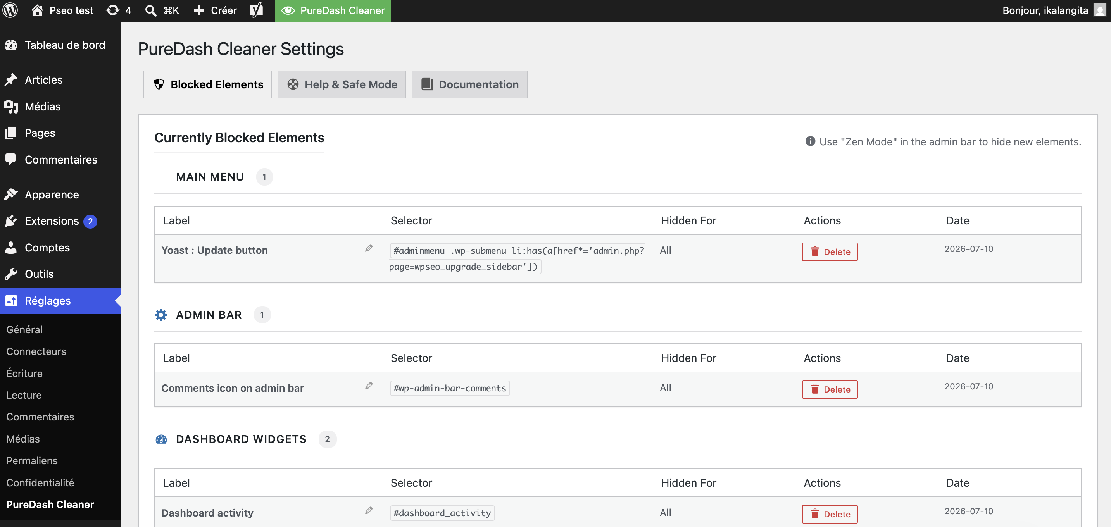1111x527 pixels.
Task: Select the #dashboard_activity selector
Action: point(442,513)
